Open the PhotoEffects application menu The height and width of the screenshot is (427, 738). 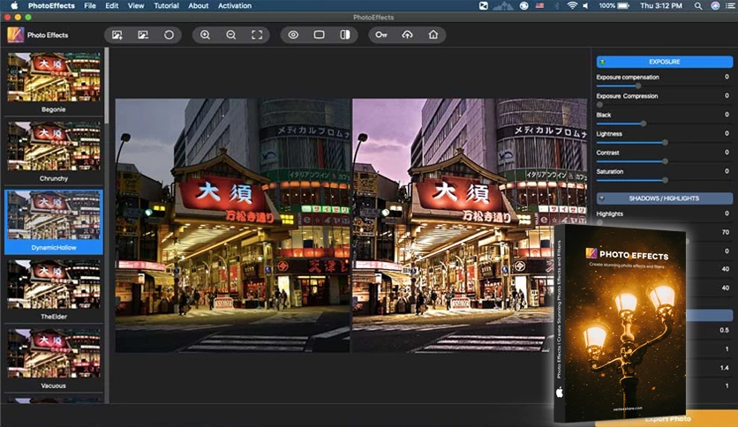(51, 5)
